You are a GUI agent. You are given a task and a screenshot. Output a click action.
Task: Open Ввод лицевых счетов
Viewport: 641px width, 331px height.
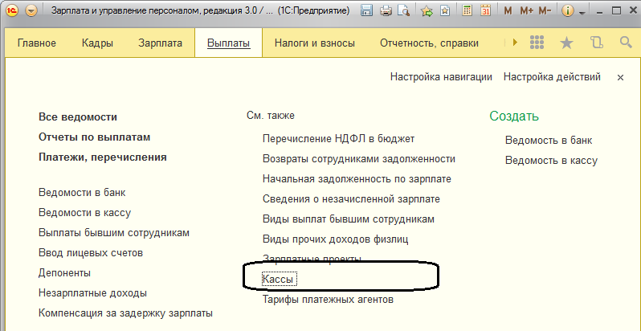[91, 252]
